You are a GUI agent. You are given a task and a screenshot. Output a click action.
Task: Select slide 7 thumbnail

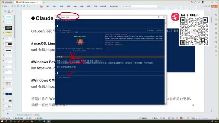(9, 50)
